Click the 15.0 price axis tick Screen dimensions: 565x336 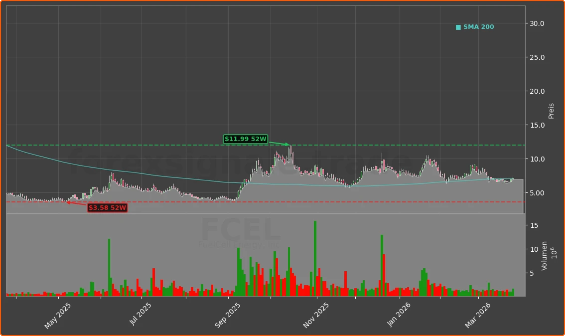(537, 125)
